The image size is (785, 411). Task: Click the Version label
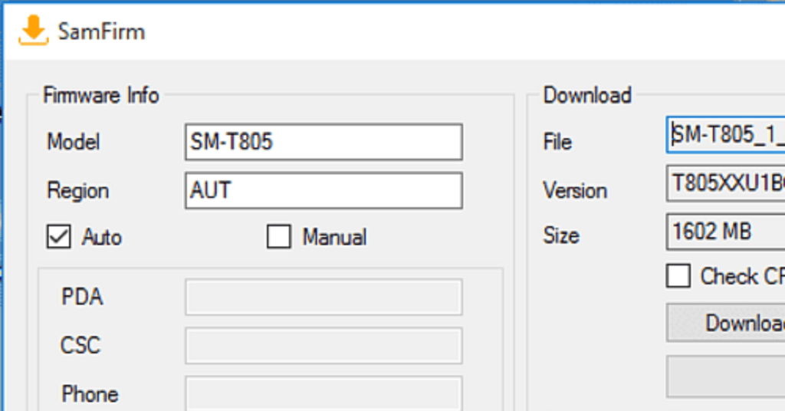[575, 191]
